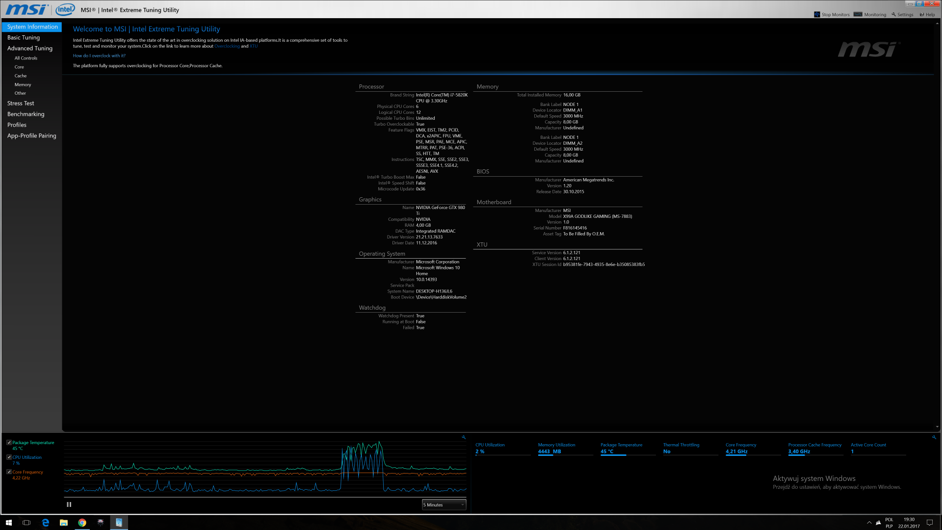The image size is (942, 530).
Task: Click the Thermal Throttling monitor tile
Action: click(690, 449)
